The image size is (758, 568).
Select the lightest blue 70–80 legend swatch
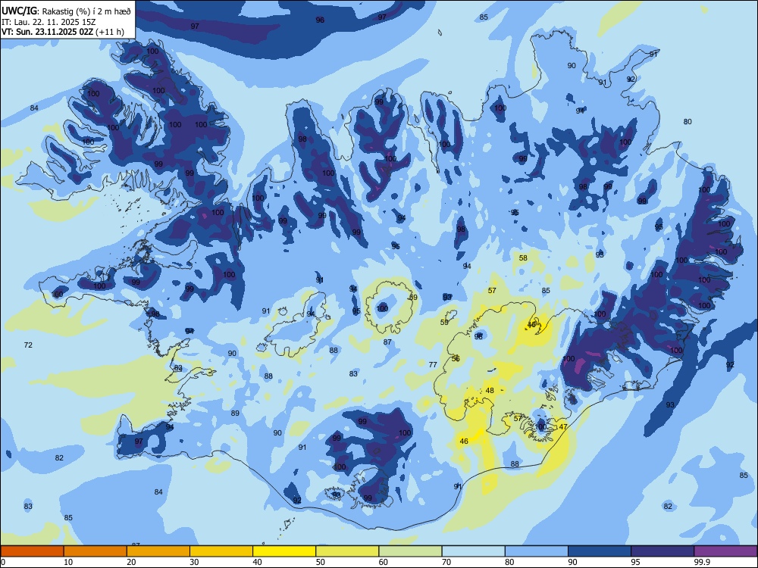click(473, 551)
